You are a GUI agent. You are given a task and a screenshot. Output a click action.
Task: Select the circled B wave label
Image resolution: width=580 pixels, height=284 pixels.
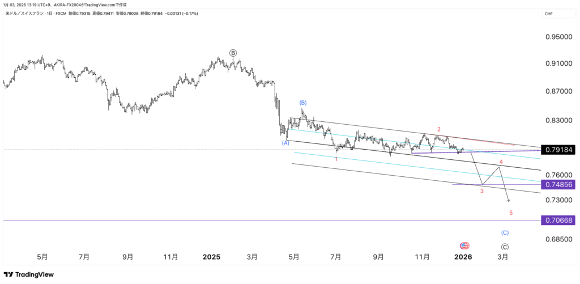(233, 53)
